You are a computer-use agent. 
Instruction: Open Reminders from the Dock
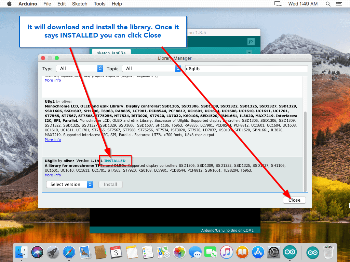147,252
